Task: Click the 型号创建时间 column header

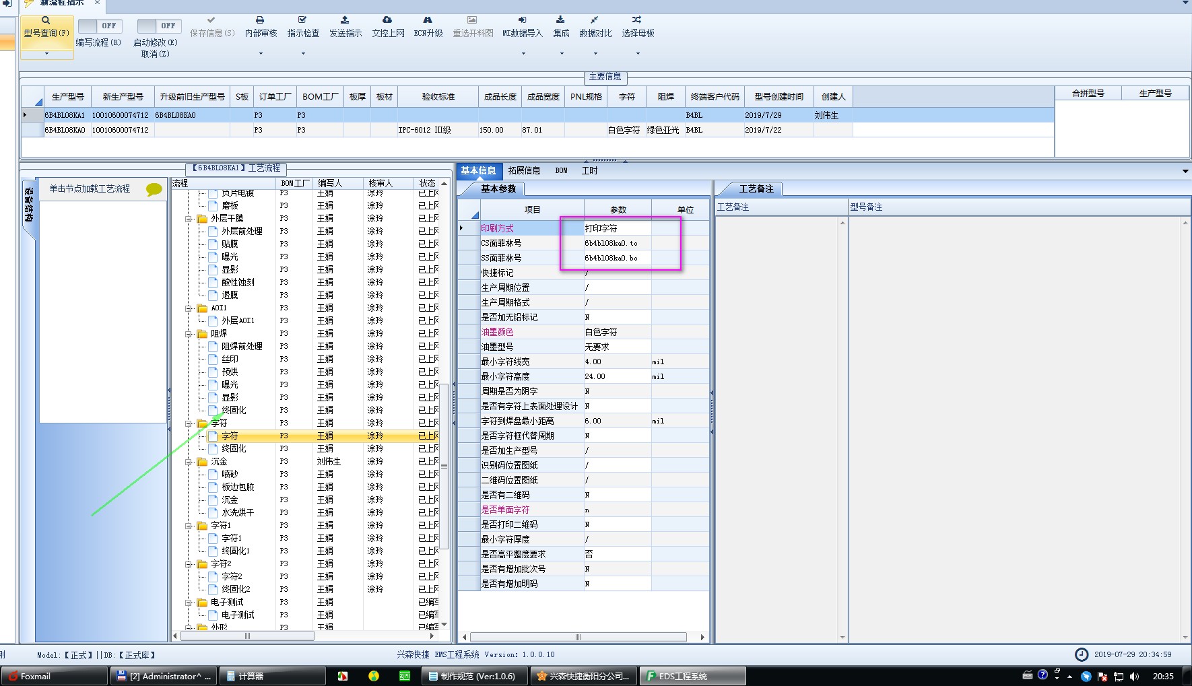Action: [x=779, y=96]
